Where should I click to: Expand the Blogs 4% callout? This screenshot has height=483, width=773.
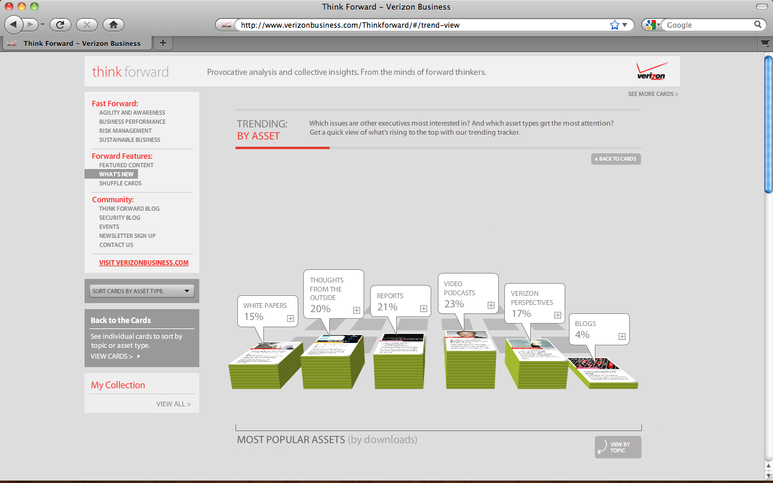coord(622,336)
